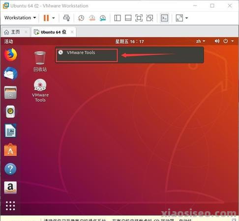This screenshot has height=221, width=239.
Task: Open the 活动 Activities overview
Action: pos(8,41)
